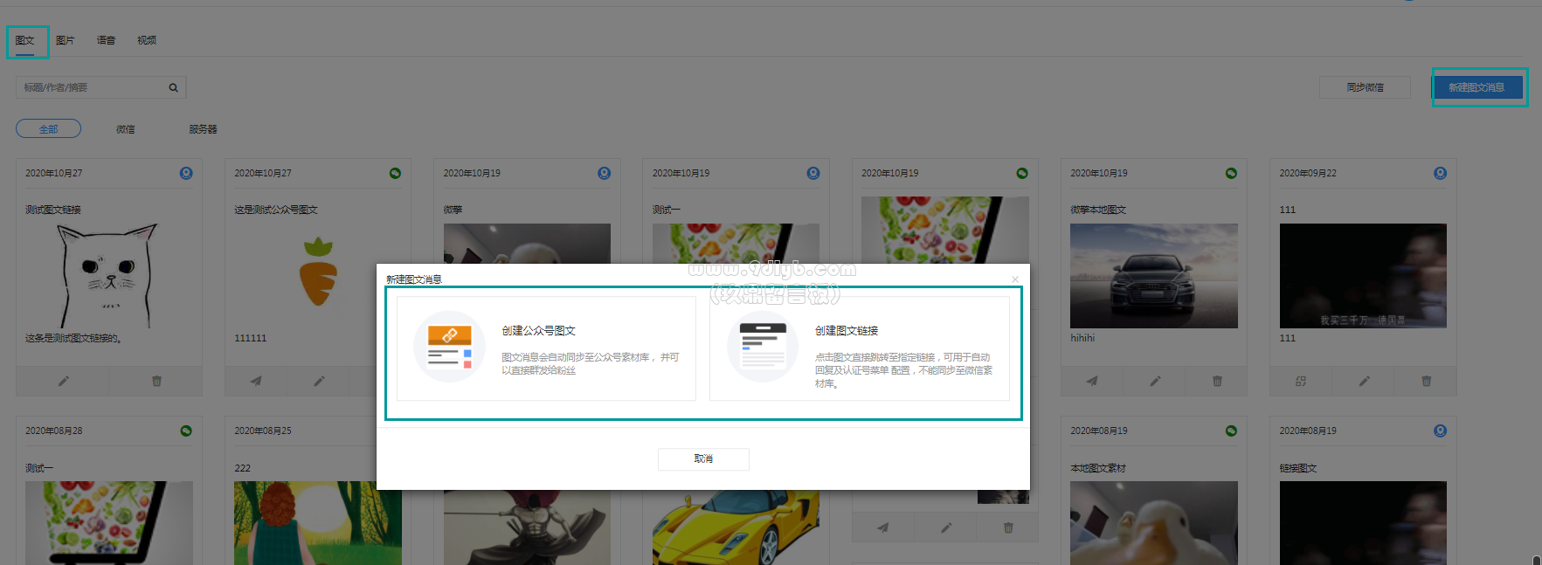Click the summary text 111111
Viewport: 1542px width, 565px height.
(x=251, y=338)
